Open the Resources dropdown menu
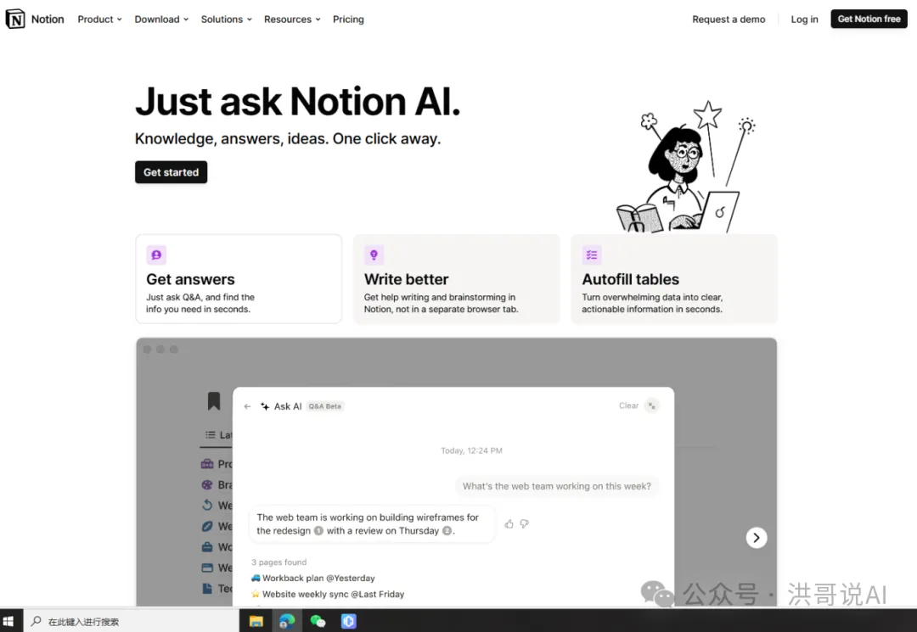This screenshot has height=632, width=917. tap(292, 20)
